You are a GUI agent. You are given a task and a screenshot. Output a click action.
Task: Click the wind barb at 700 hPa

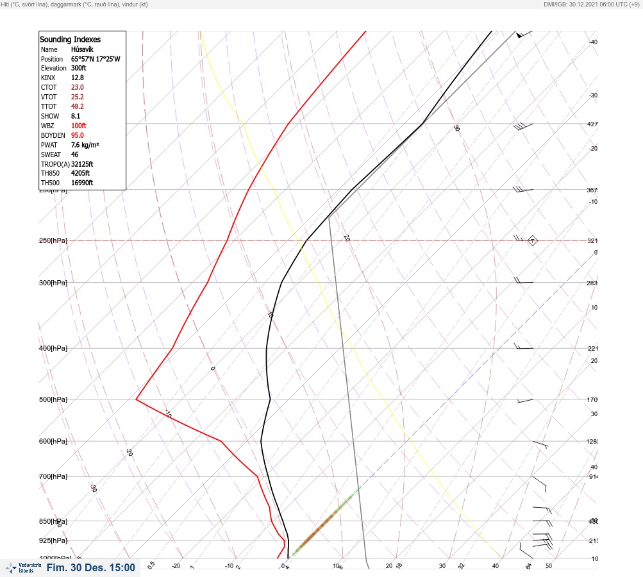click(539, 484)
